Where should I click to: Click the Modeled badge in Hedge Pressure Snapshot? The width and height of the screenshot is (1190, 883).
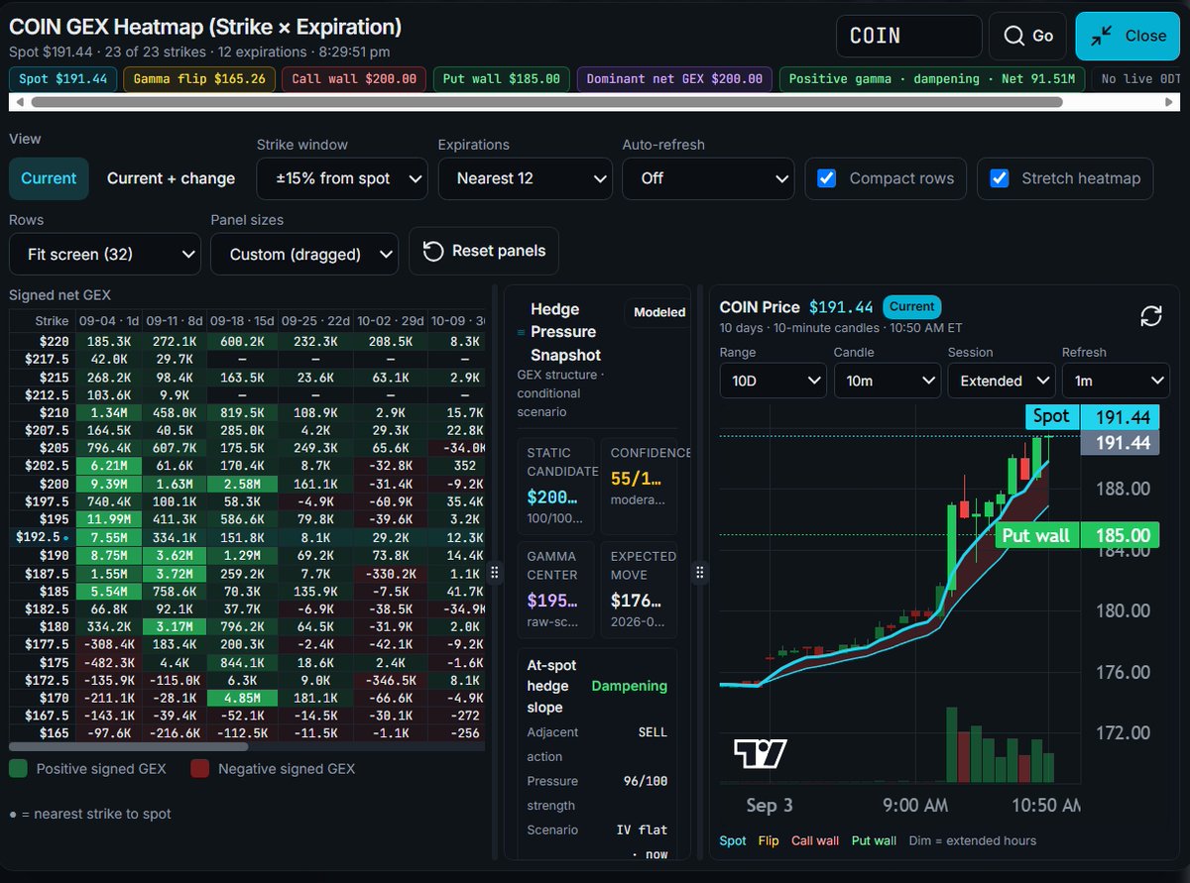coord(659,312)
